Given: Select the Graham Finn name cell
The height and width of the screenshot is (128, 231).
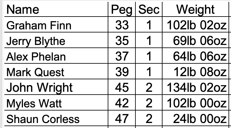Looking at the screenshot, I should (56, 24).
